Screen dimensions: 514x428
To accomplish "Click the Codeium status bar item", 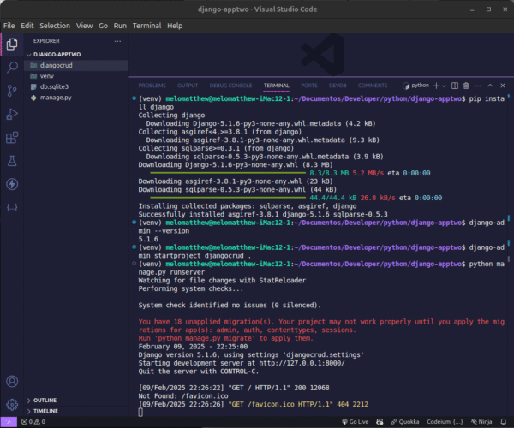I will [x=445, y=422].
